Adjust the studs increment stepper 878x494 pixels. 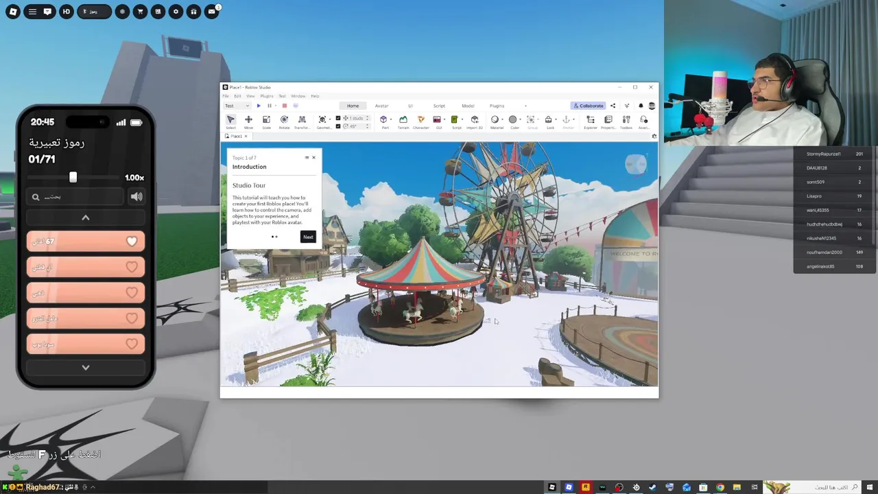click(x=367, y=118)
